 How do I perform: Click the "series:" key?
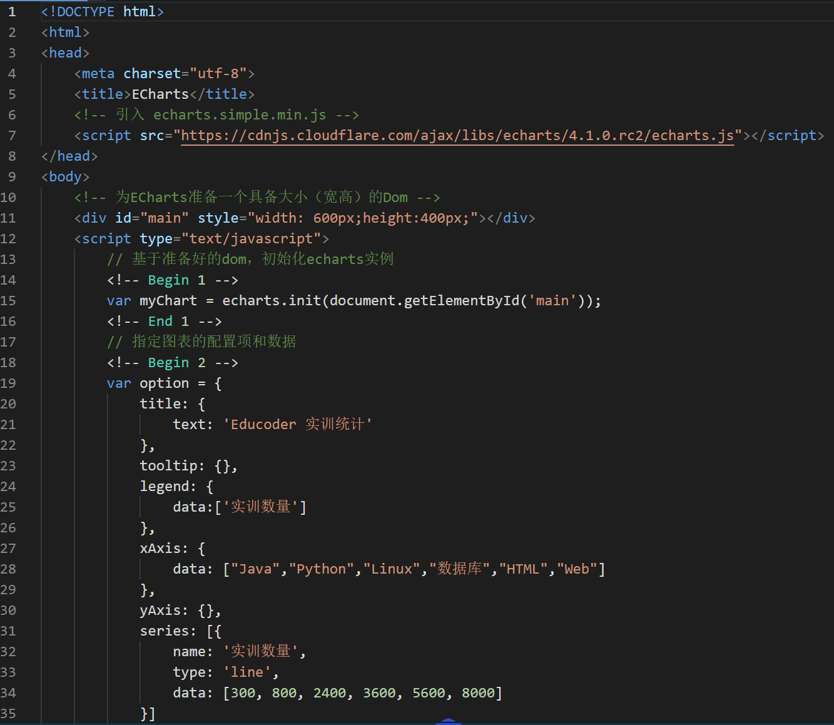click(x=168, y=631)
